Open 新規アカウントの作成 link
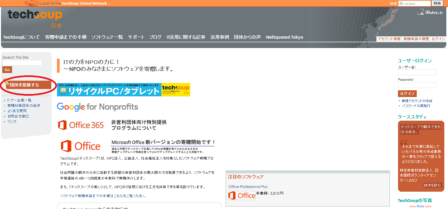Image resolution: width=448 pixels, height=209 pixels. pos(417,101)
